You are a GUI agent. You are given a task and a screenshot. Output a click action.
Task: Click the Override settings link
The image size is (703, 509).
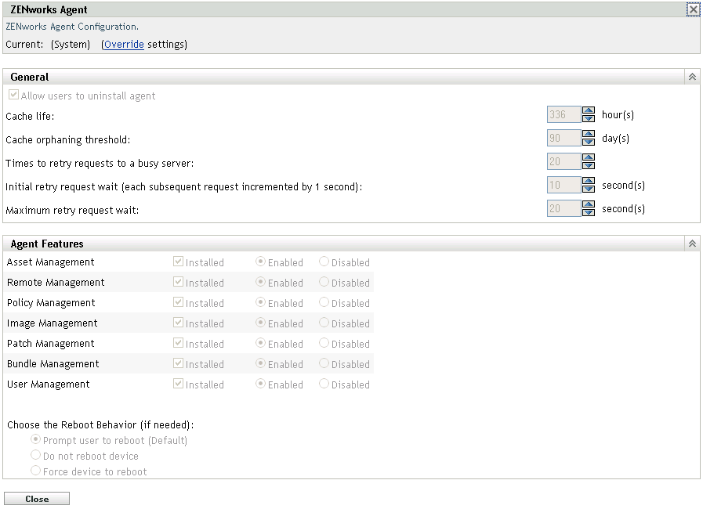(x=124, y=45)
